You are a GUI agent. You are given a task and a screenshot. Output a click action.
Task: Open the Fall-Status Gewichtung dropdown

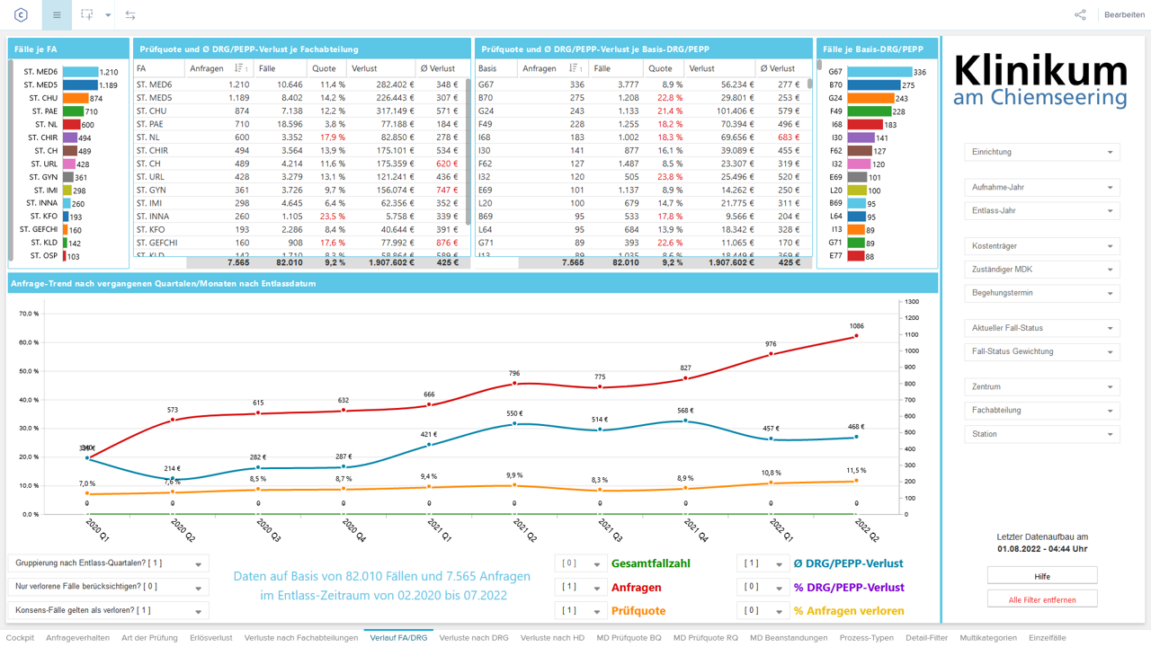(1042, 351)
